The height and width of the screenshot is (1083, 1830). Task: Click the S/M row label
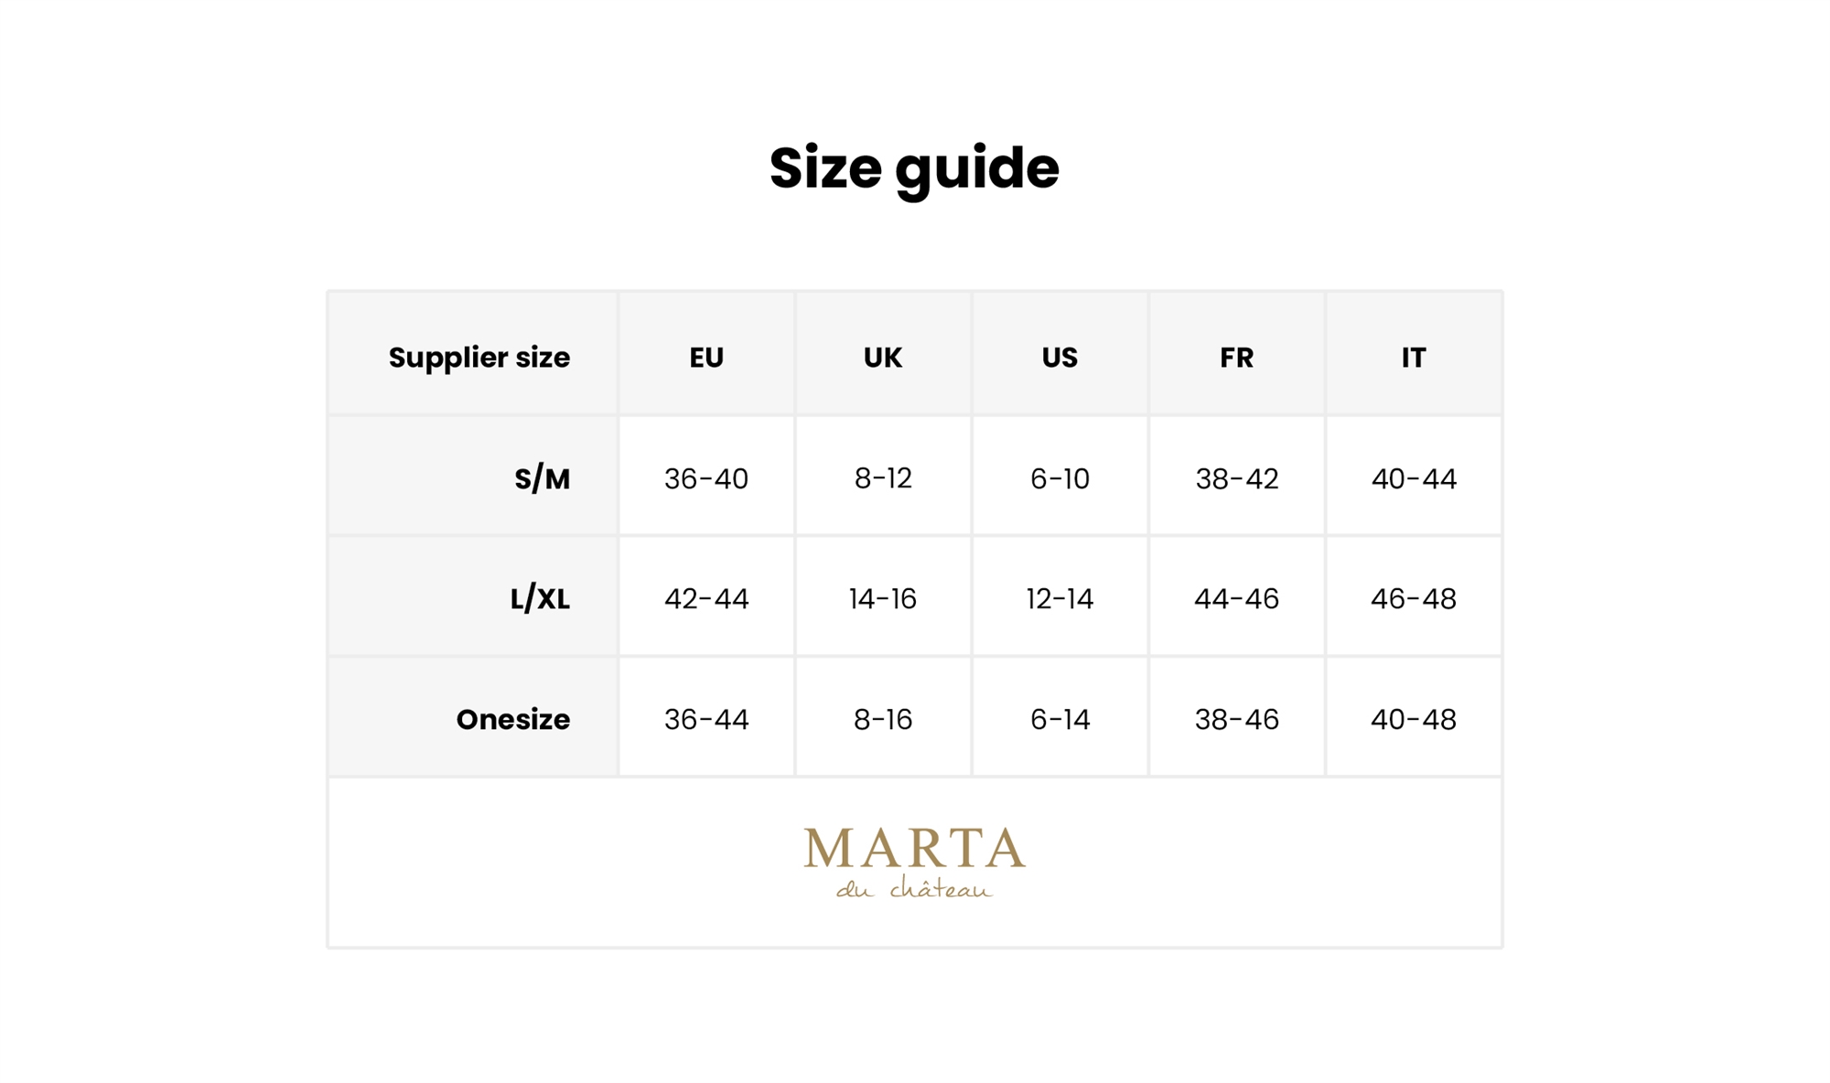point(542,478)
